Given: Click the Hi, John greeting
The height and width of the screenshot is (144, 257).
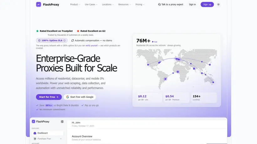Looking at the screenshot, I should click(x=76, y=123).
